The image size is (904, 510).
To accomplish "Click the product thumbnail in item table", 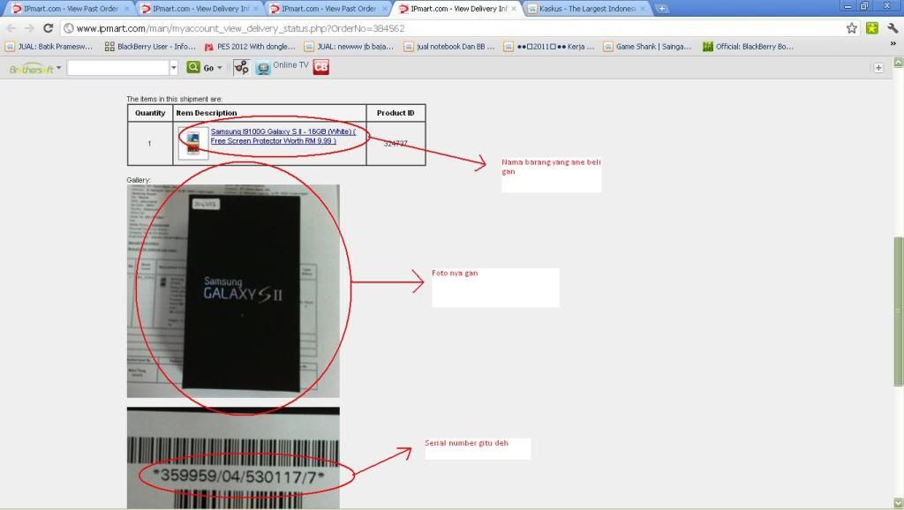I will (192, 144).
